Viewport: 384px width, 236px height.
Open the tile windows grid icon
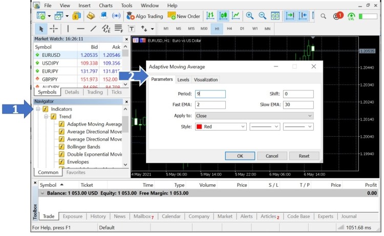pos(275,16)
